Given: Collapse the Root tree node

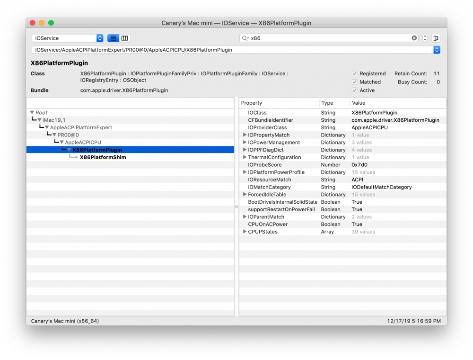Looking at the screenshot, I should coord(32,112).
